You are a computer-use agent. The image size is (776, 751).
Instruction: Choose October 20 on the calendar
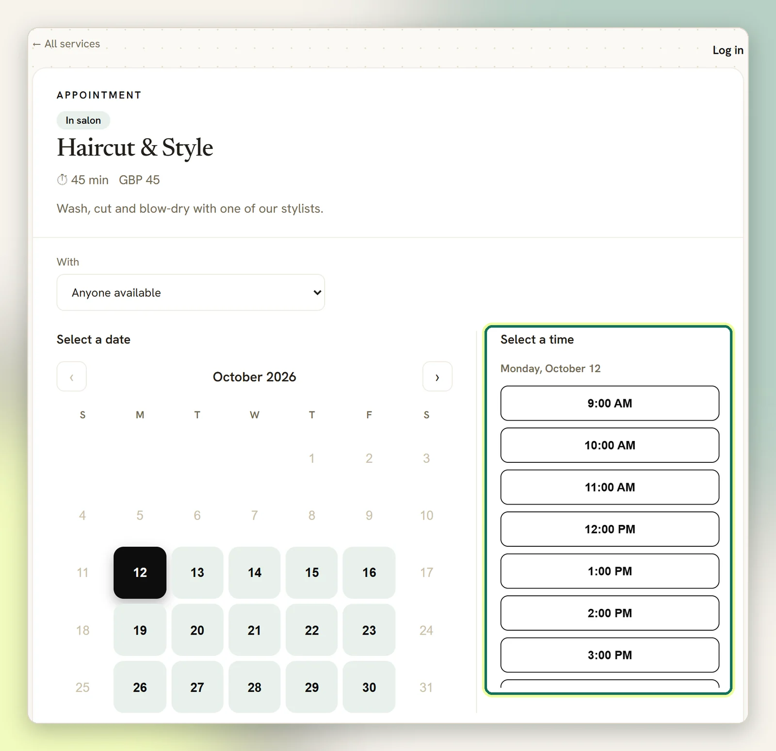[197, 630]
